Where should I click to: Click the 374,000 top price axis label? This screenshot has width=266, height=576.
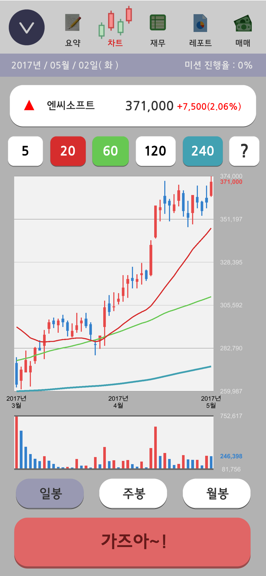point(231,176)
